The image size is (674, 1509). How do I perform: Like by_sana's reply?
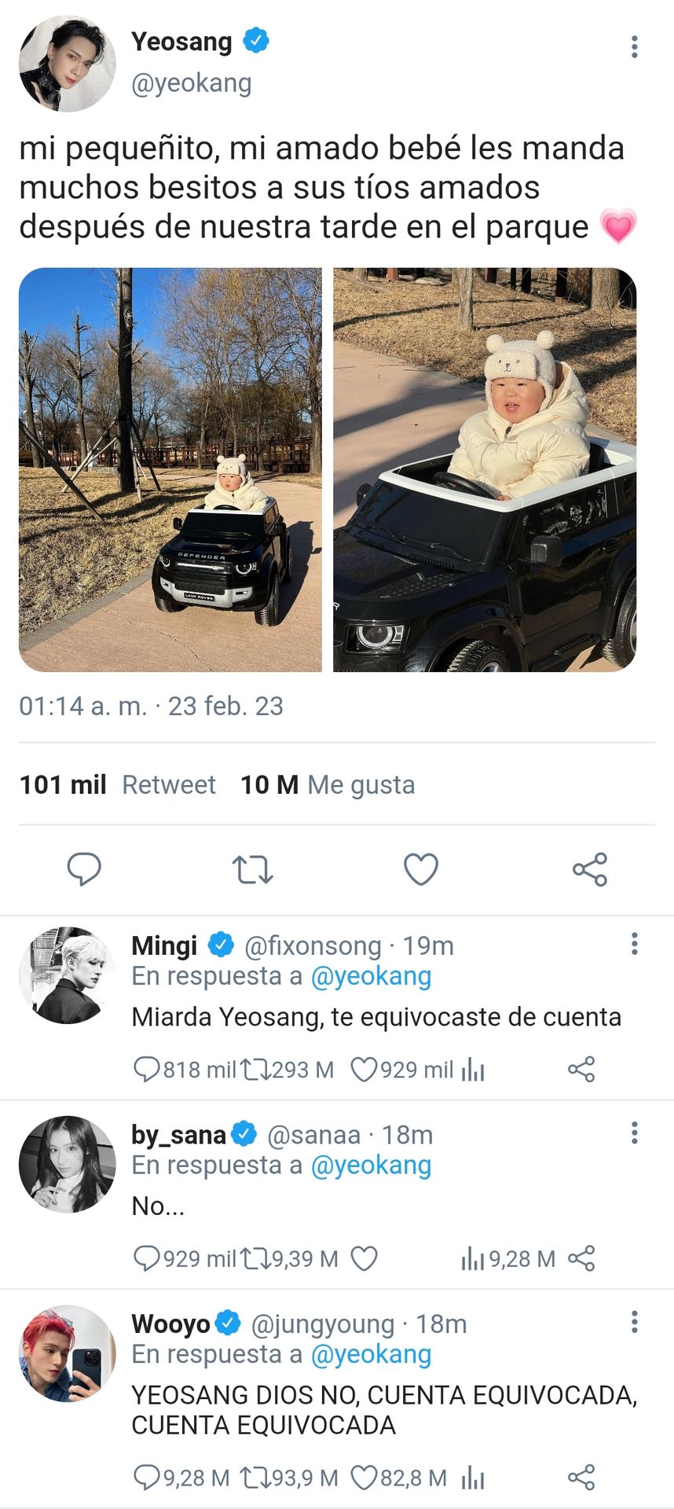(x=364, y=1259)
